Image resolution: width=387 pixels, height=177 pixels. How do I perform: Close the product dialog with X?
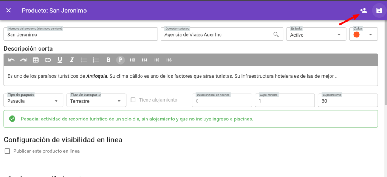click(x=8, y=10)
